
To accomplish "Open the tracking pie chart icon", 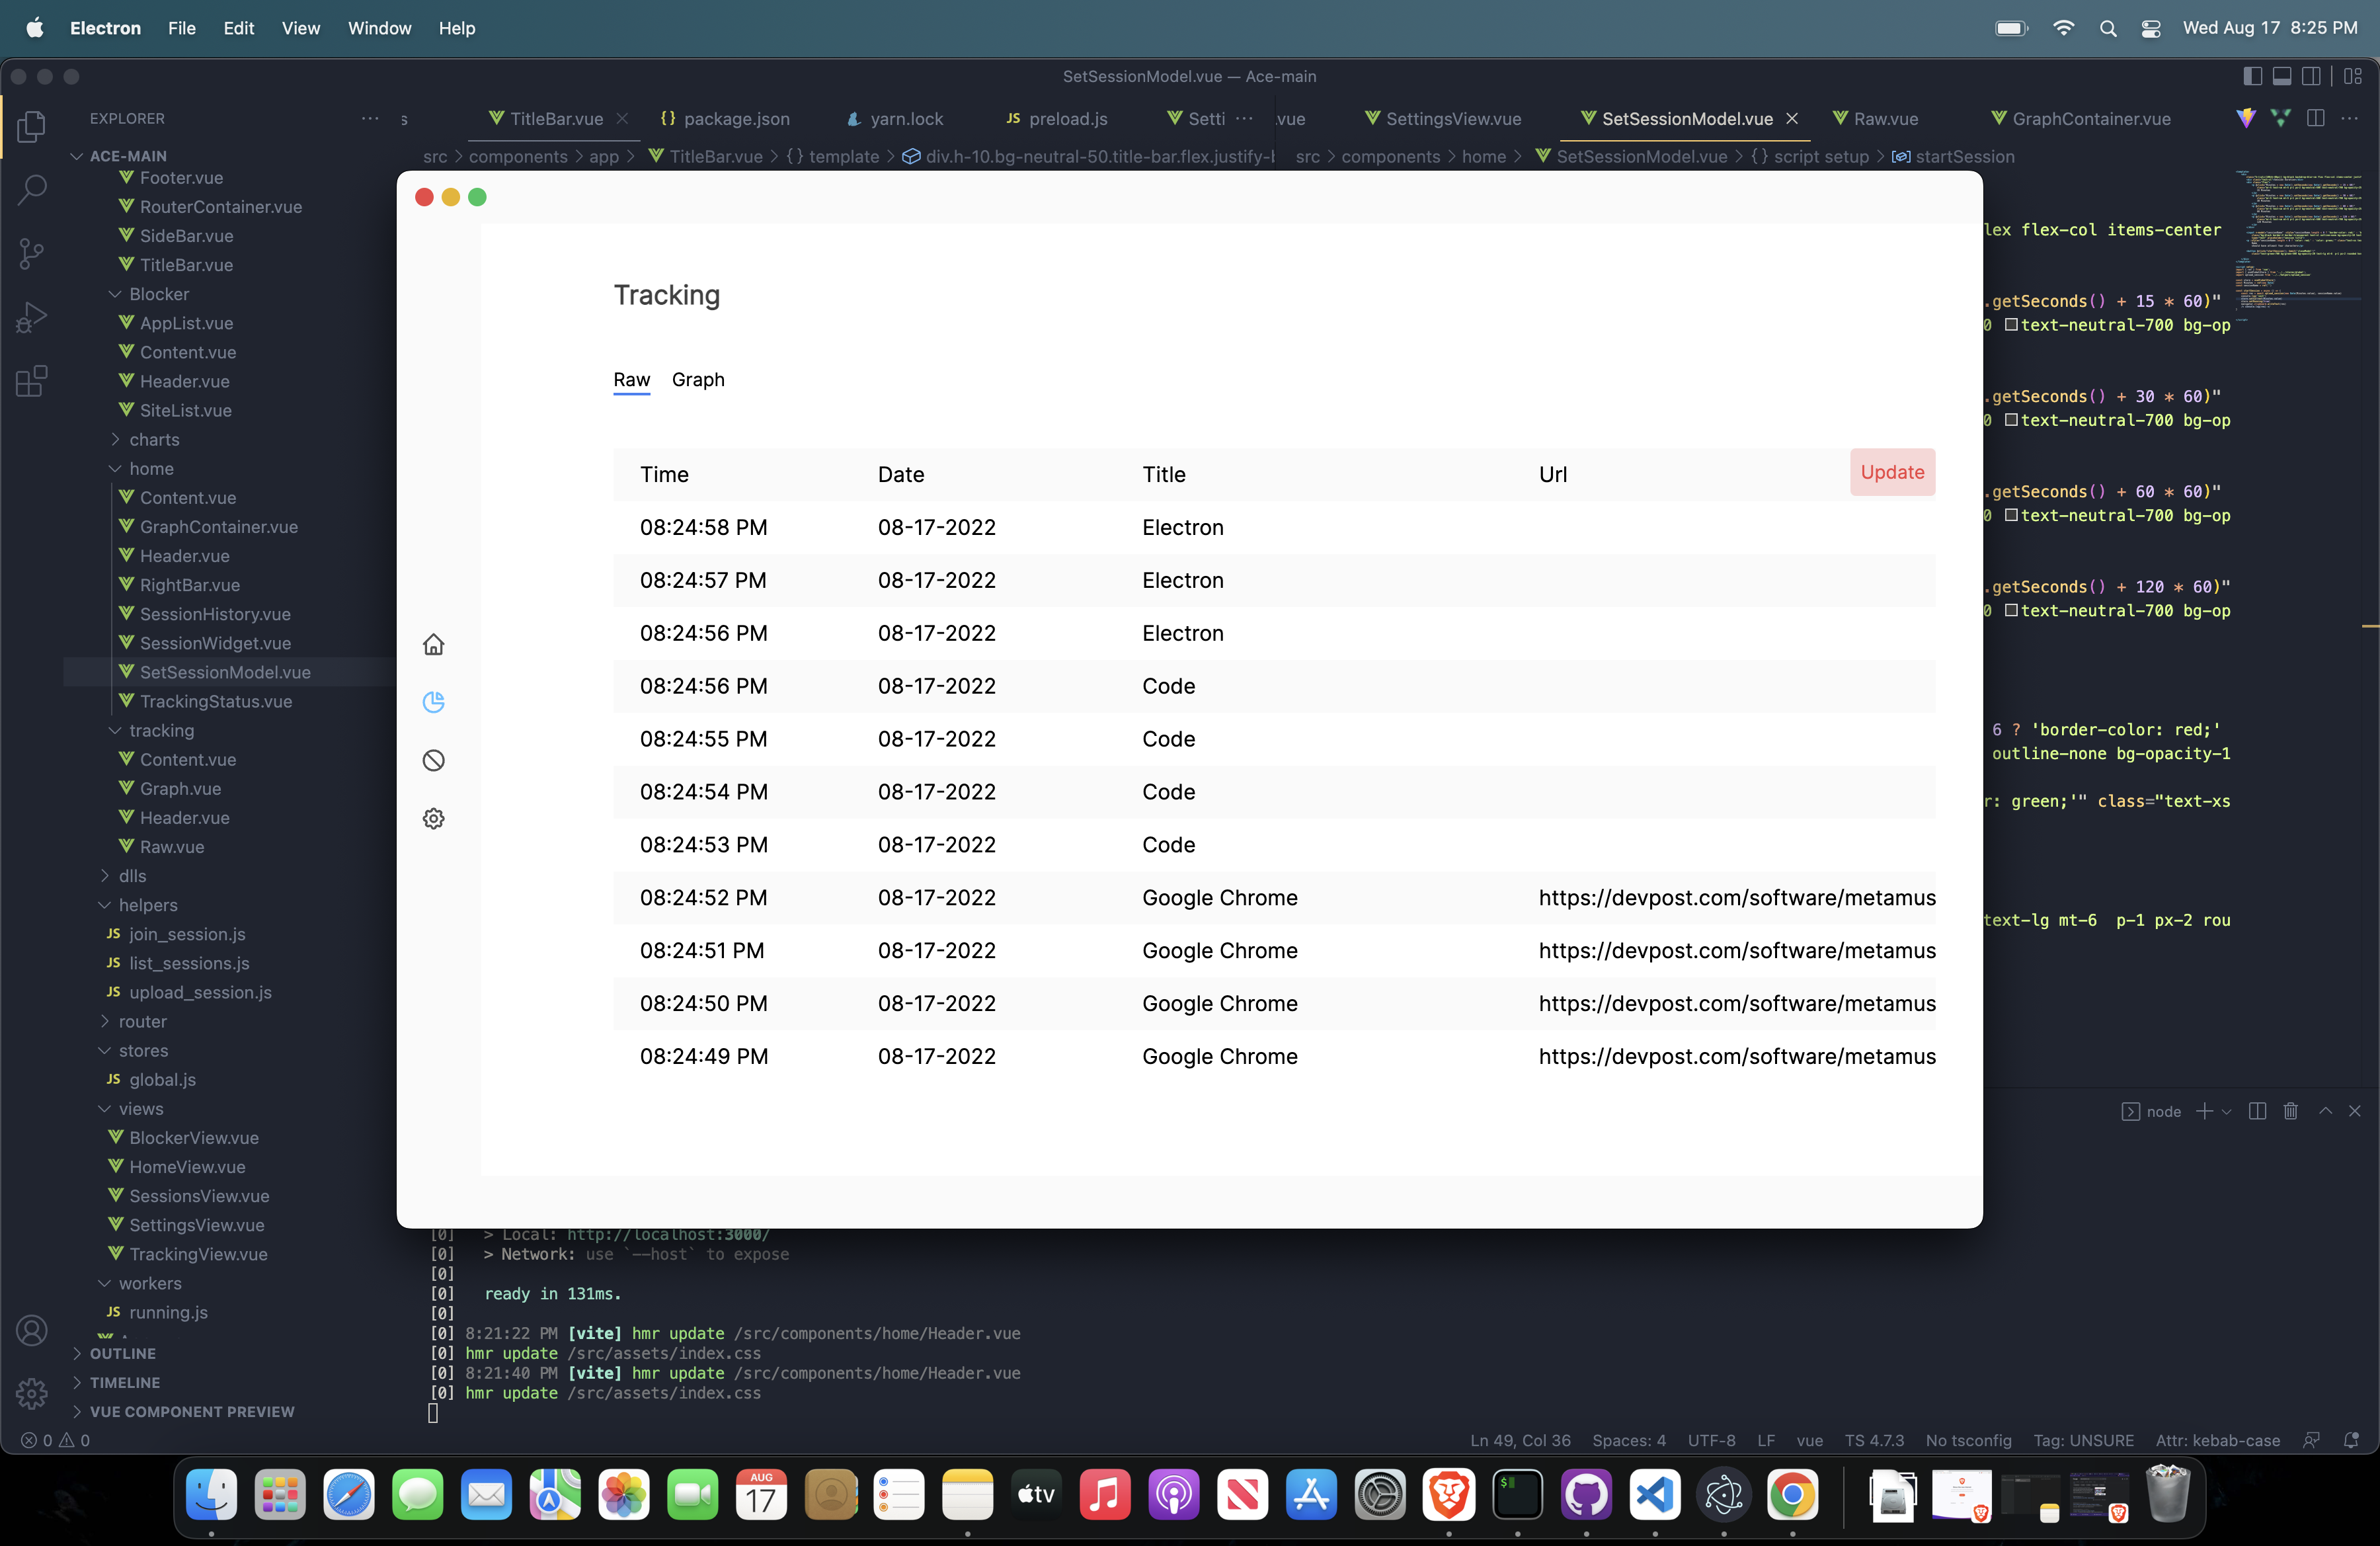I will 433,702.
